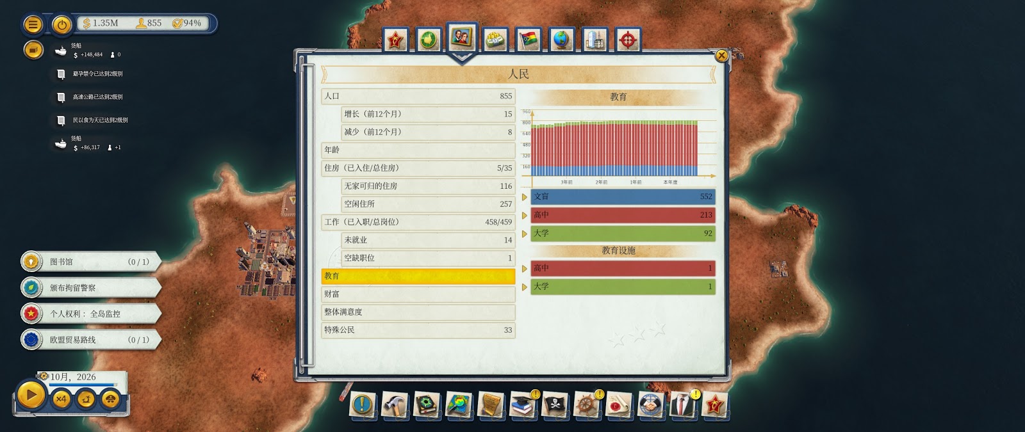
Task: Open the ship wheel trade icon
Action: (x=587, y=404)
